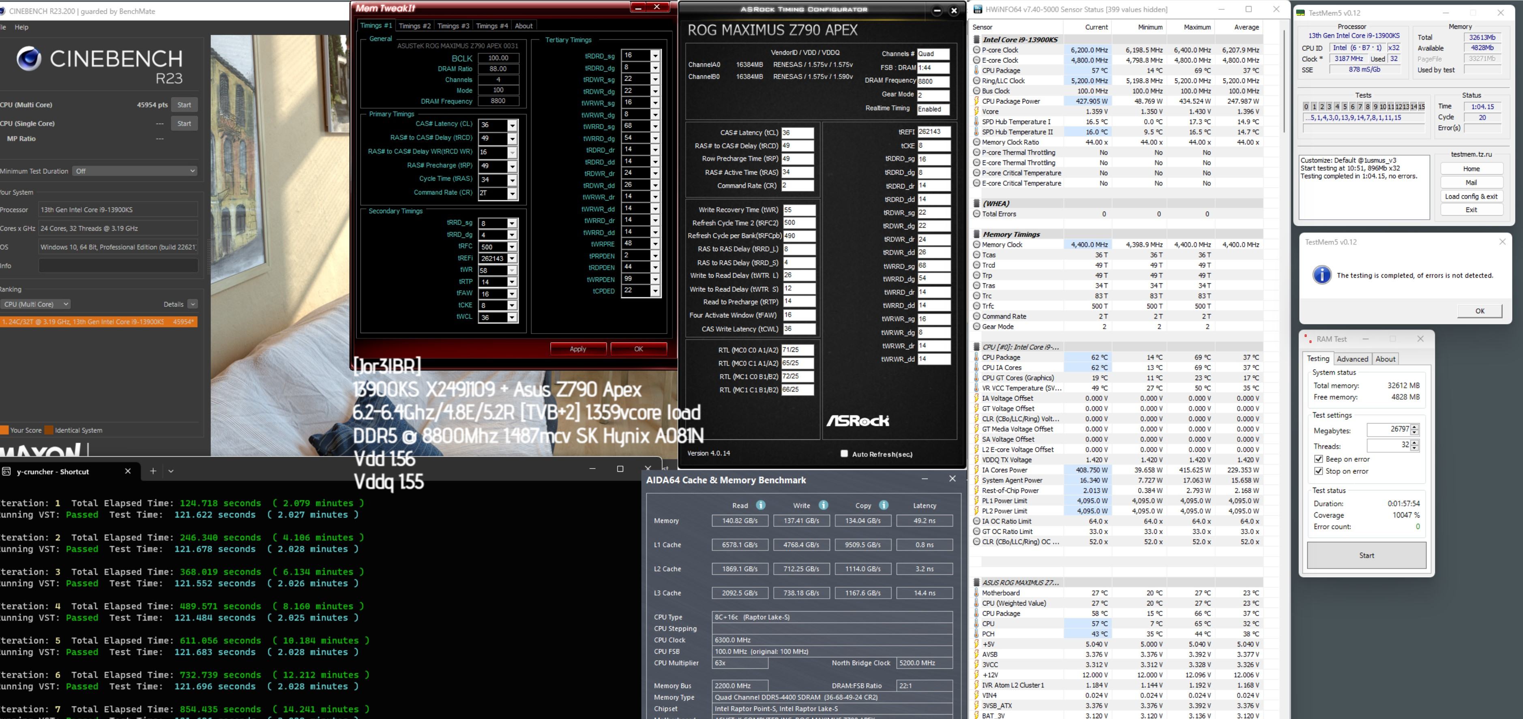Toggle Auto Refresh checkbox in ASRock Timing Configurator
Screen dimensions: 1523x719
click(x=844, y=454)
